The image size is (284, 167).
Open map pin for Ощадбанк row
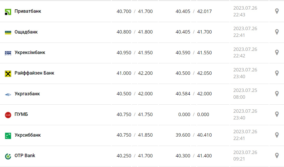point(277,32)
